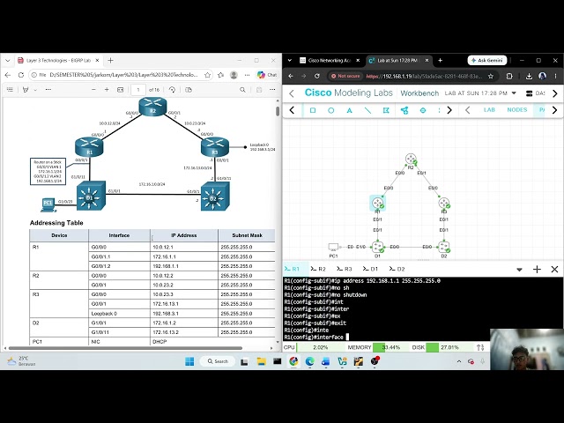Add a new console tab with plus icon

pyautogui.click(x=537, y=270)
